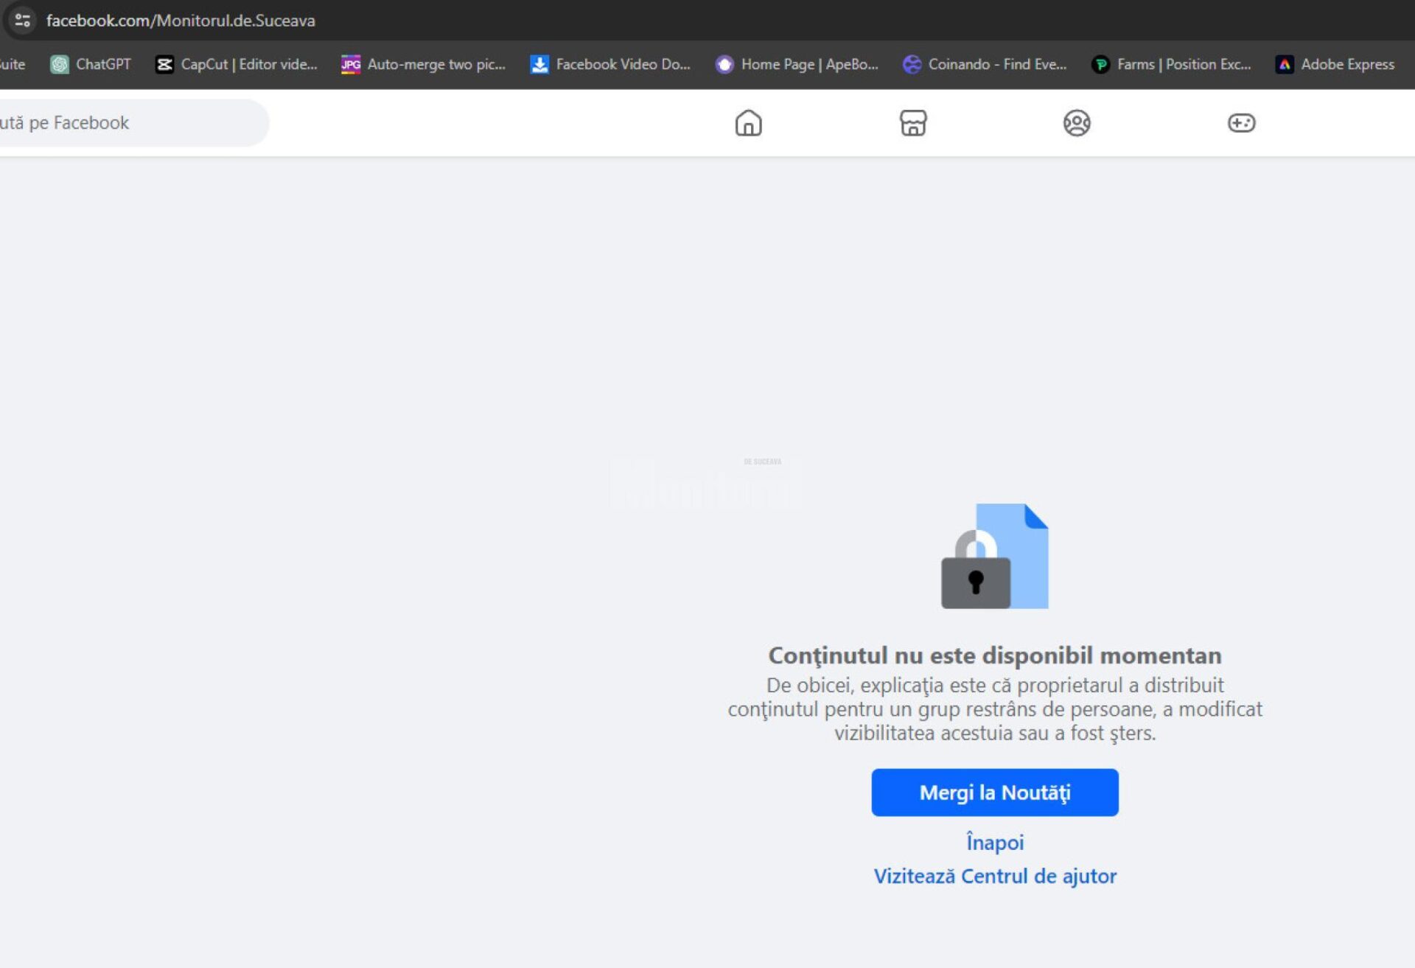Open the Facebook Video Do... bookmark
This screenshot has height=968, width=1415.
[610, 64]
